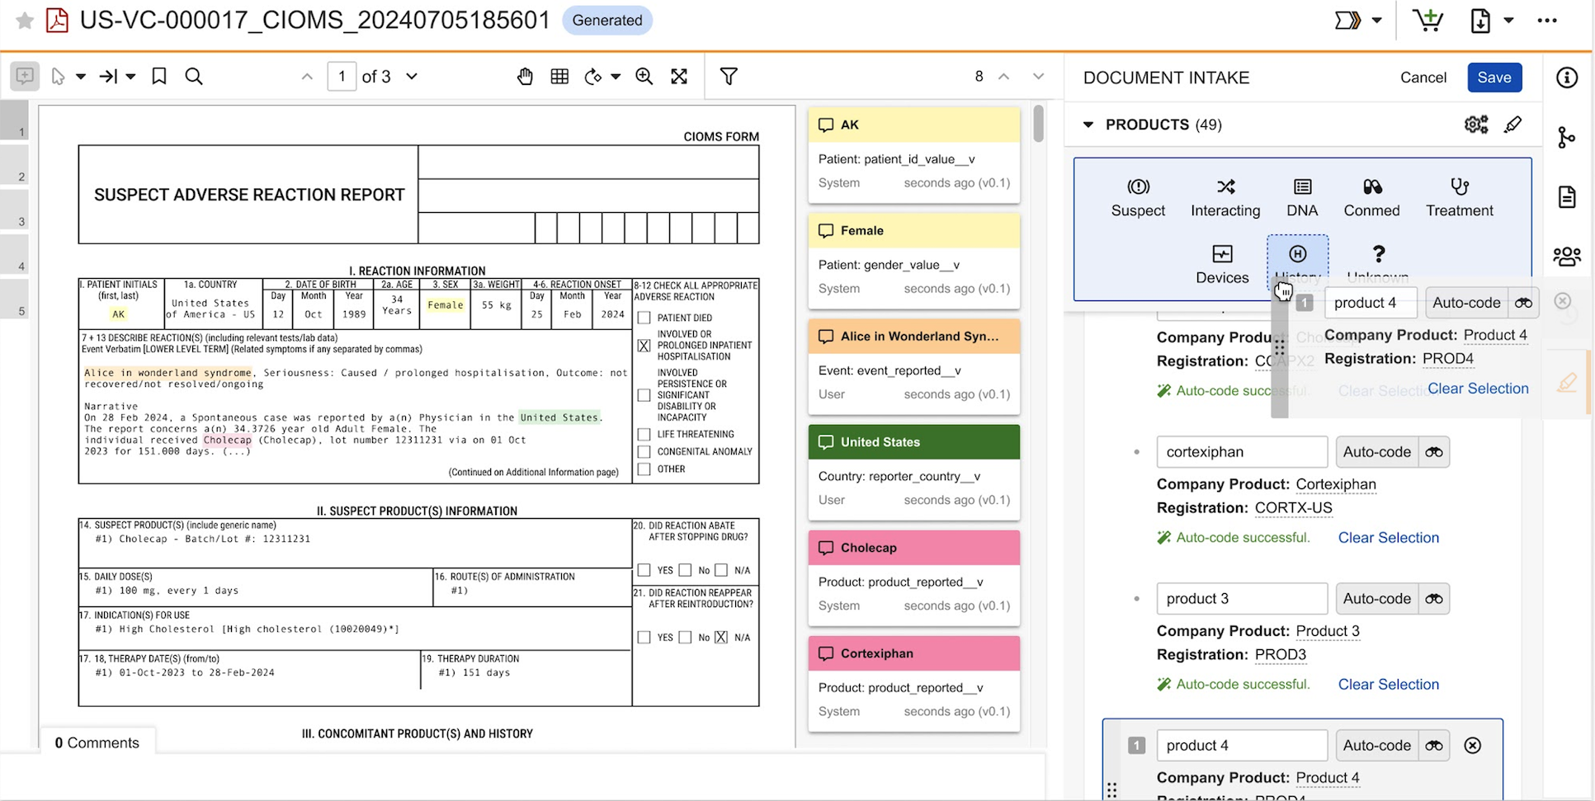1595x801 pixels.
Task: Click the annotations panel scrollbar
Action: click(x=1038, y=124)
